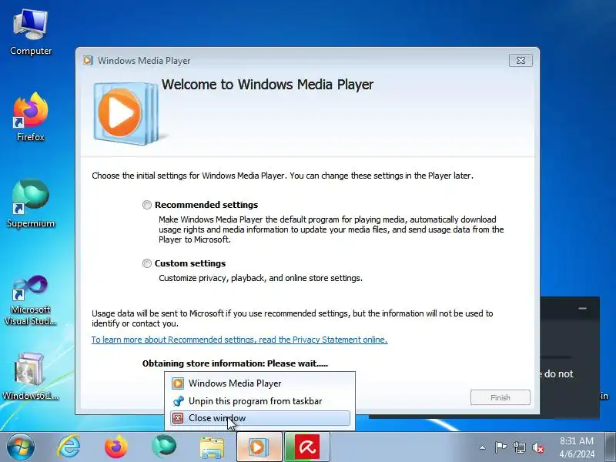This screenshot has height=462, width=616.
Task: Open the clock showing 8:31 AM
Action: coord(577,447)
